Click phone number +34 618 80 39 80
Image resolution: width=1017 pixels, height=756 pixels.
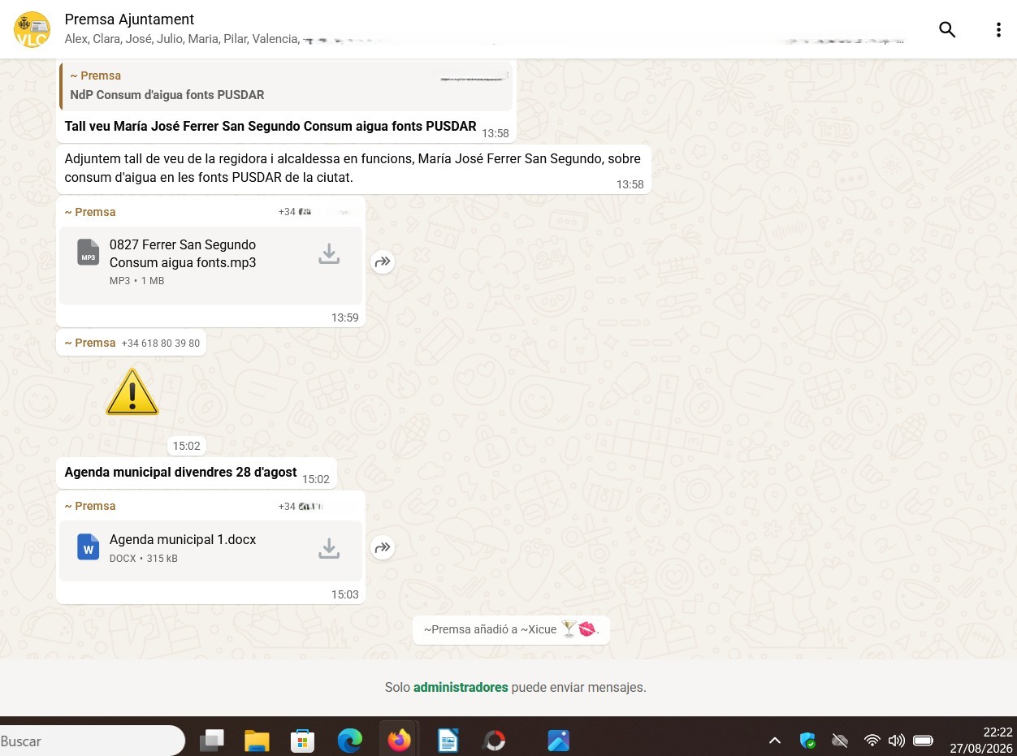click(161, 343)
